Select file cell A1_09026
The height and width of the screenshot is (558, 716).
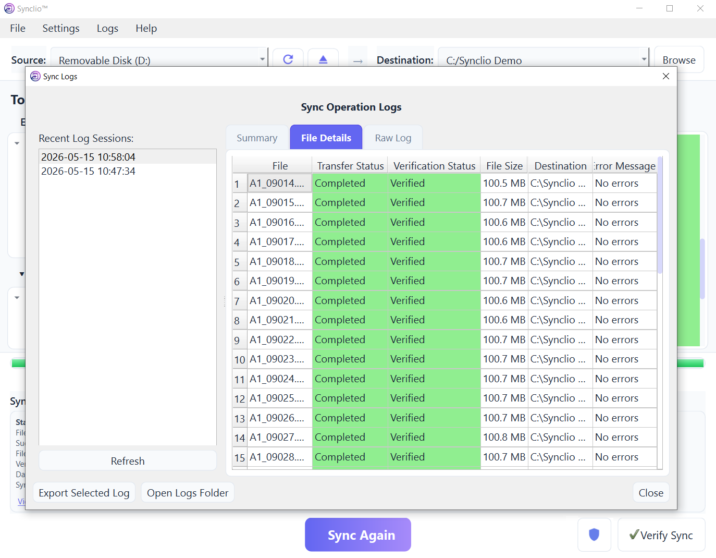click(280, 418)
